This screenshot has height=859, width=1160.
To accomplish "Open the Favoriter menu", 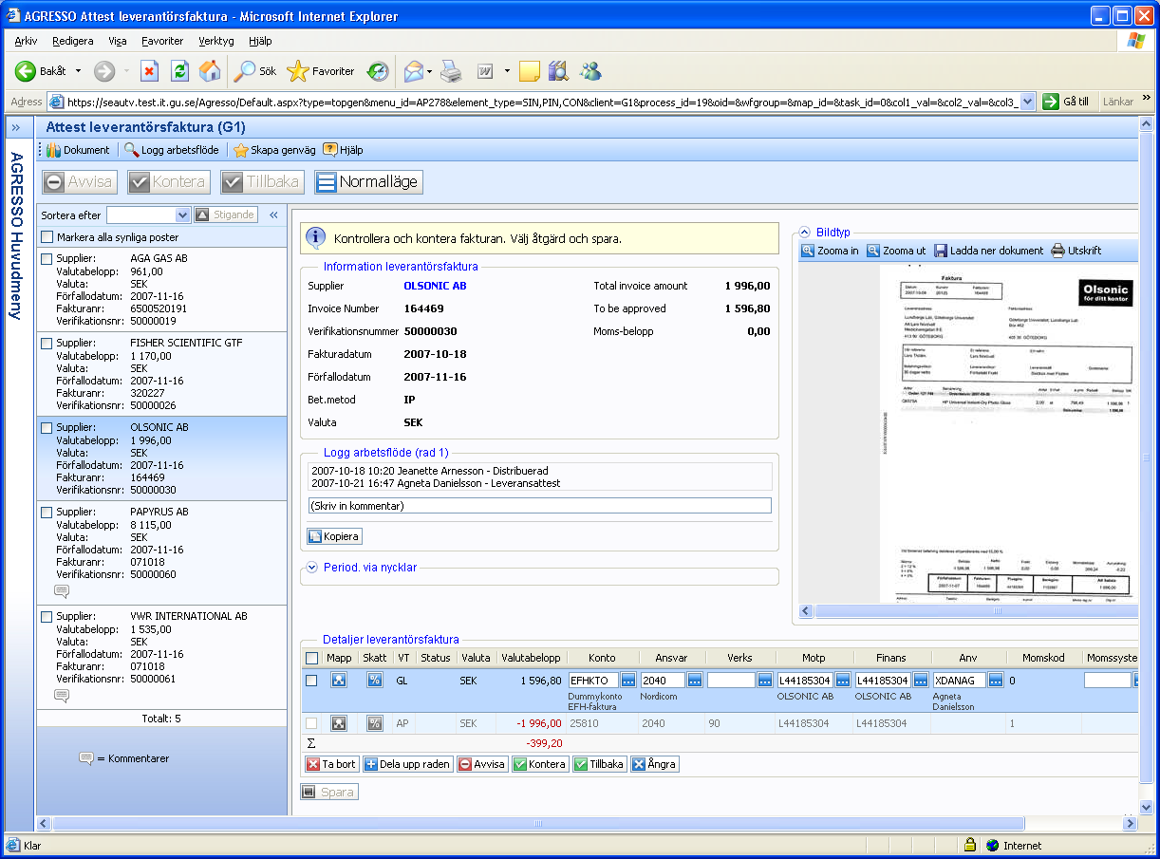I will click(x=162, y=41).
